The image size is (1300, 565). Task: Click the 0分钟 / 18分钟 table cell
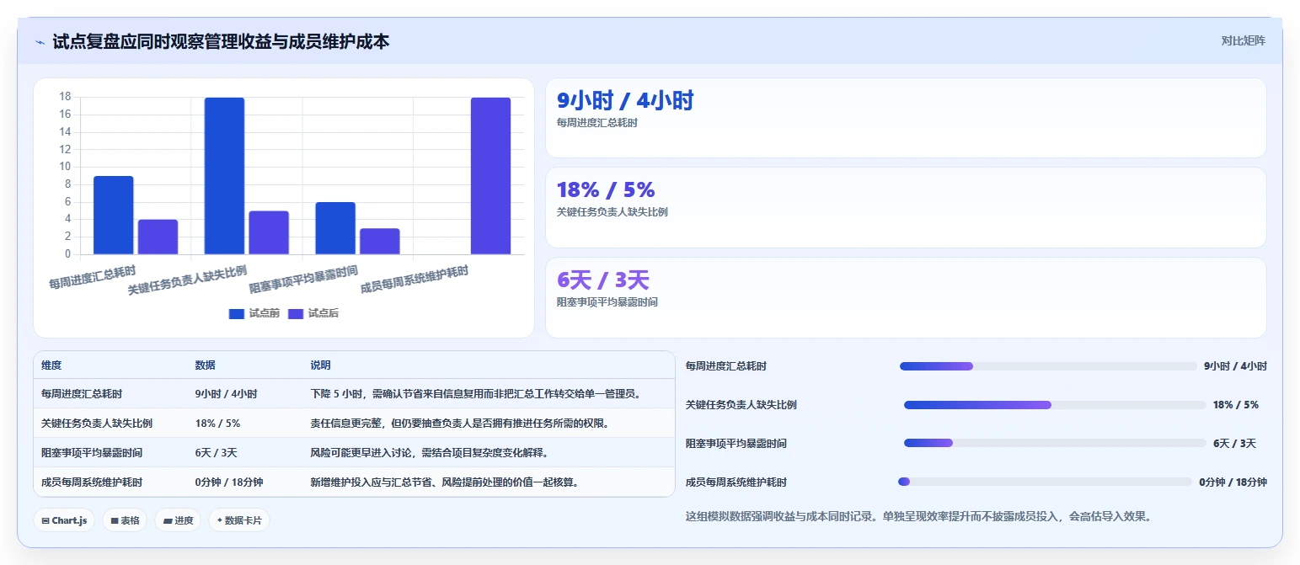point(229,482)
